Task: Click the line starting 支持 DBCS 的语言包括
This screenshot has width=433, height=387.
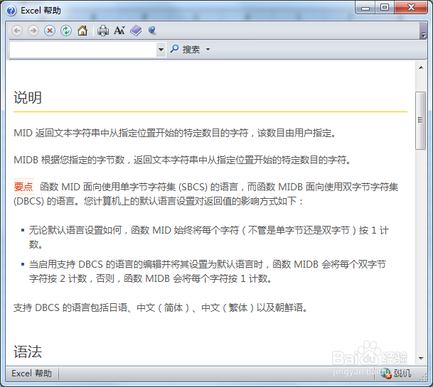Action: click(x=161, y=307)
